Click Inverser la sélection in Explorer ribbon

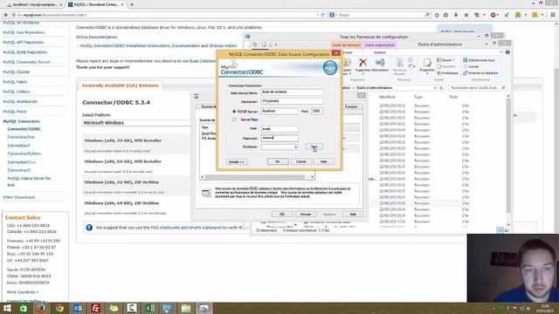[x=481, y=73]
